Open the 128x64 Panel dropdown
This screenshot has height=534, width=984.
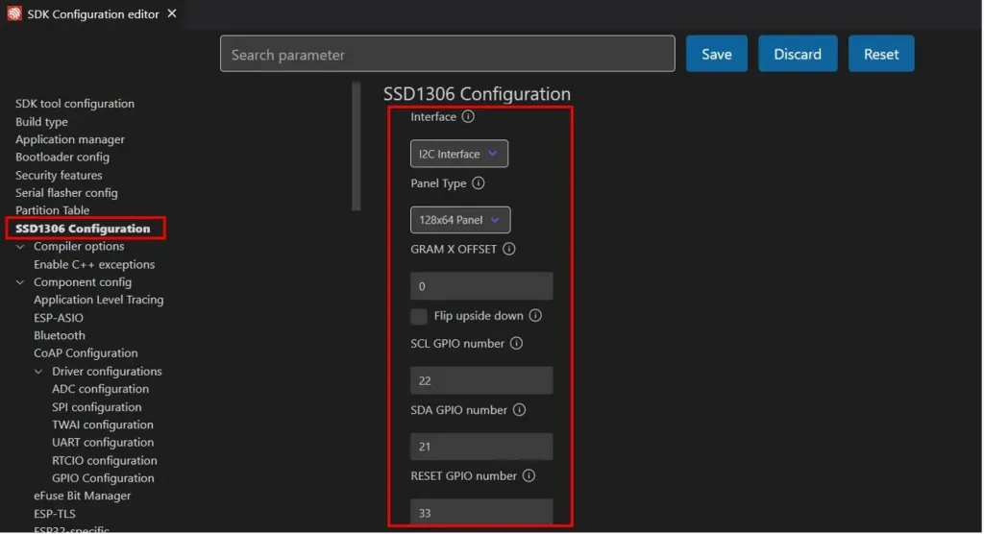460,220
